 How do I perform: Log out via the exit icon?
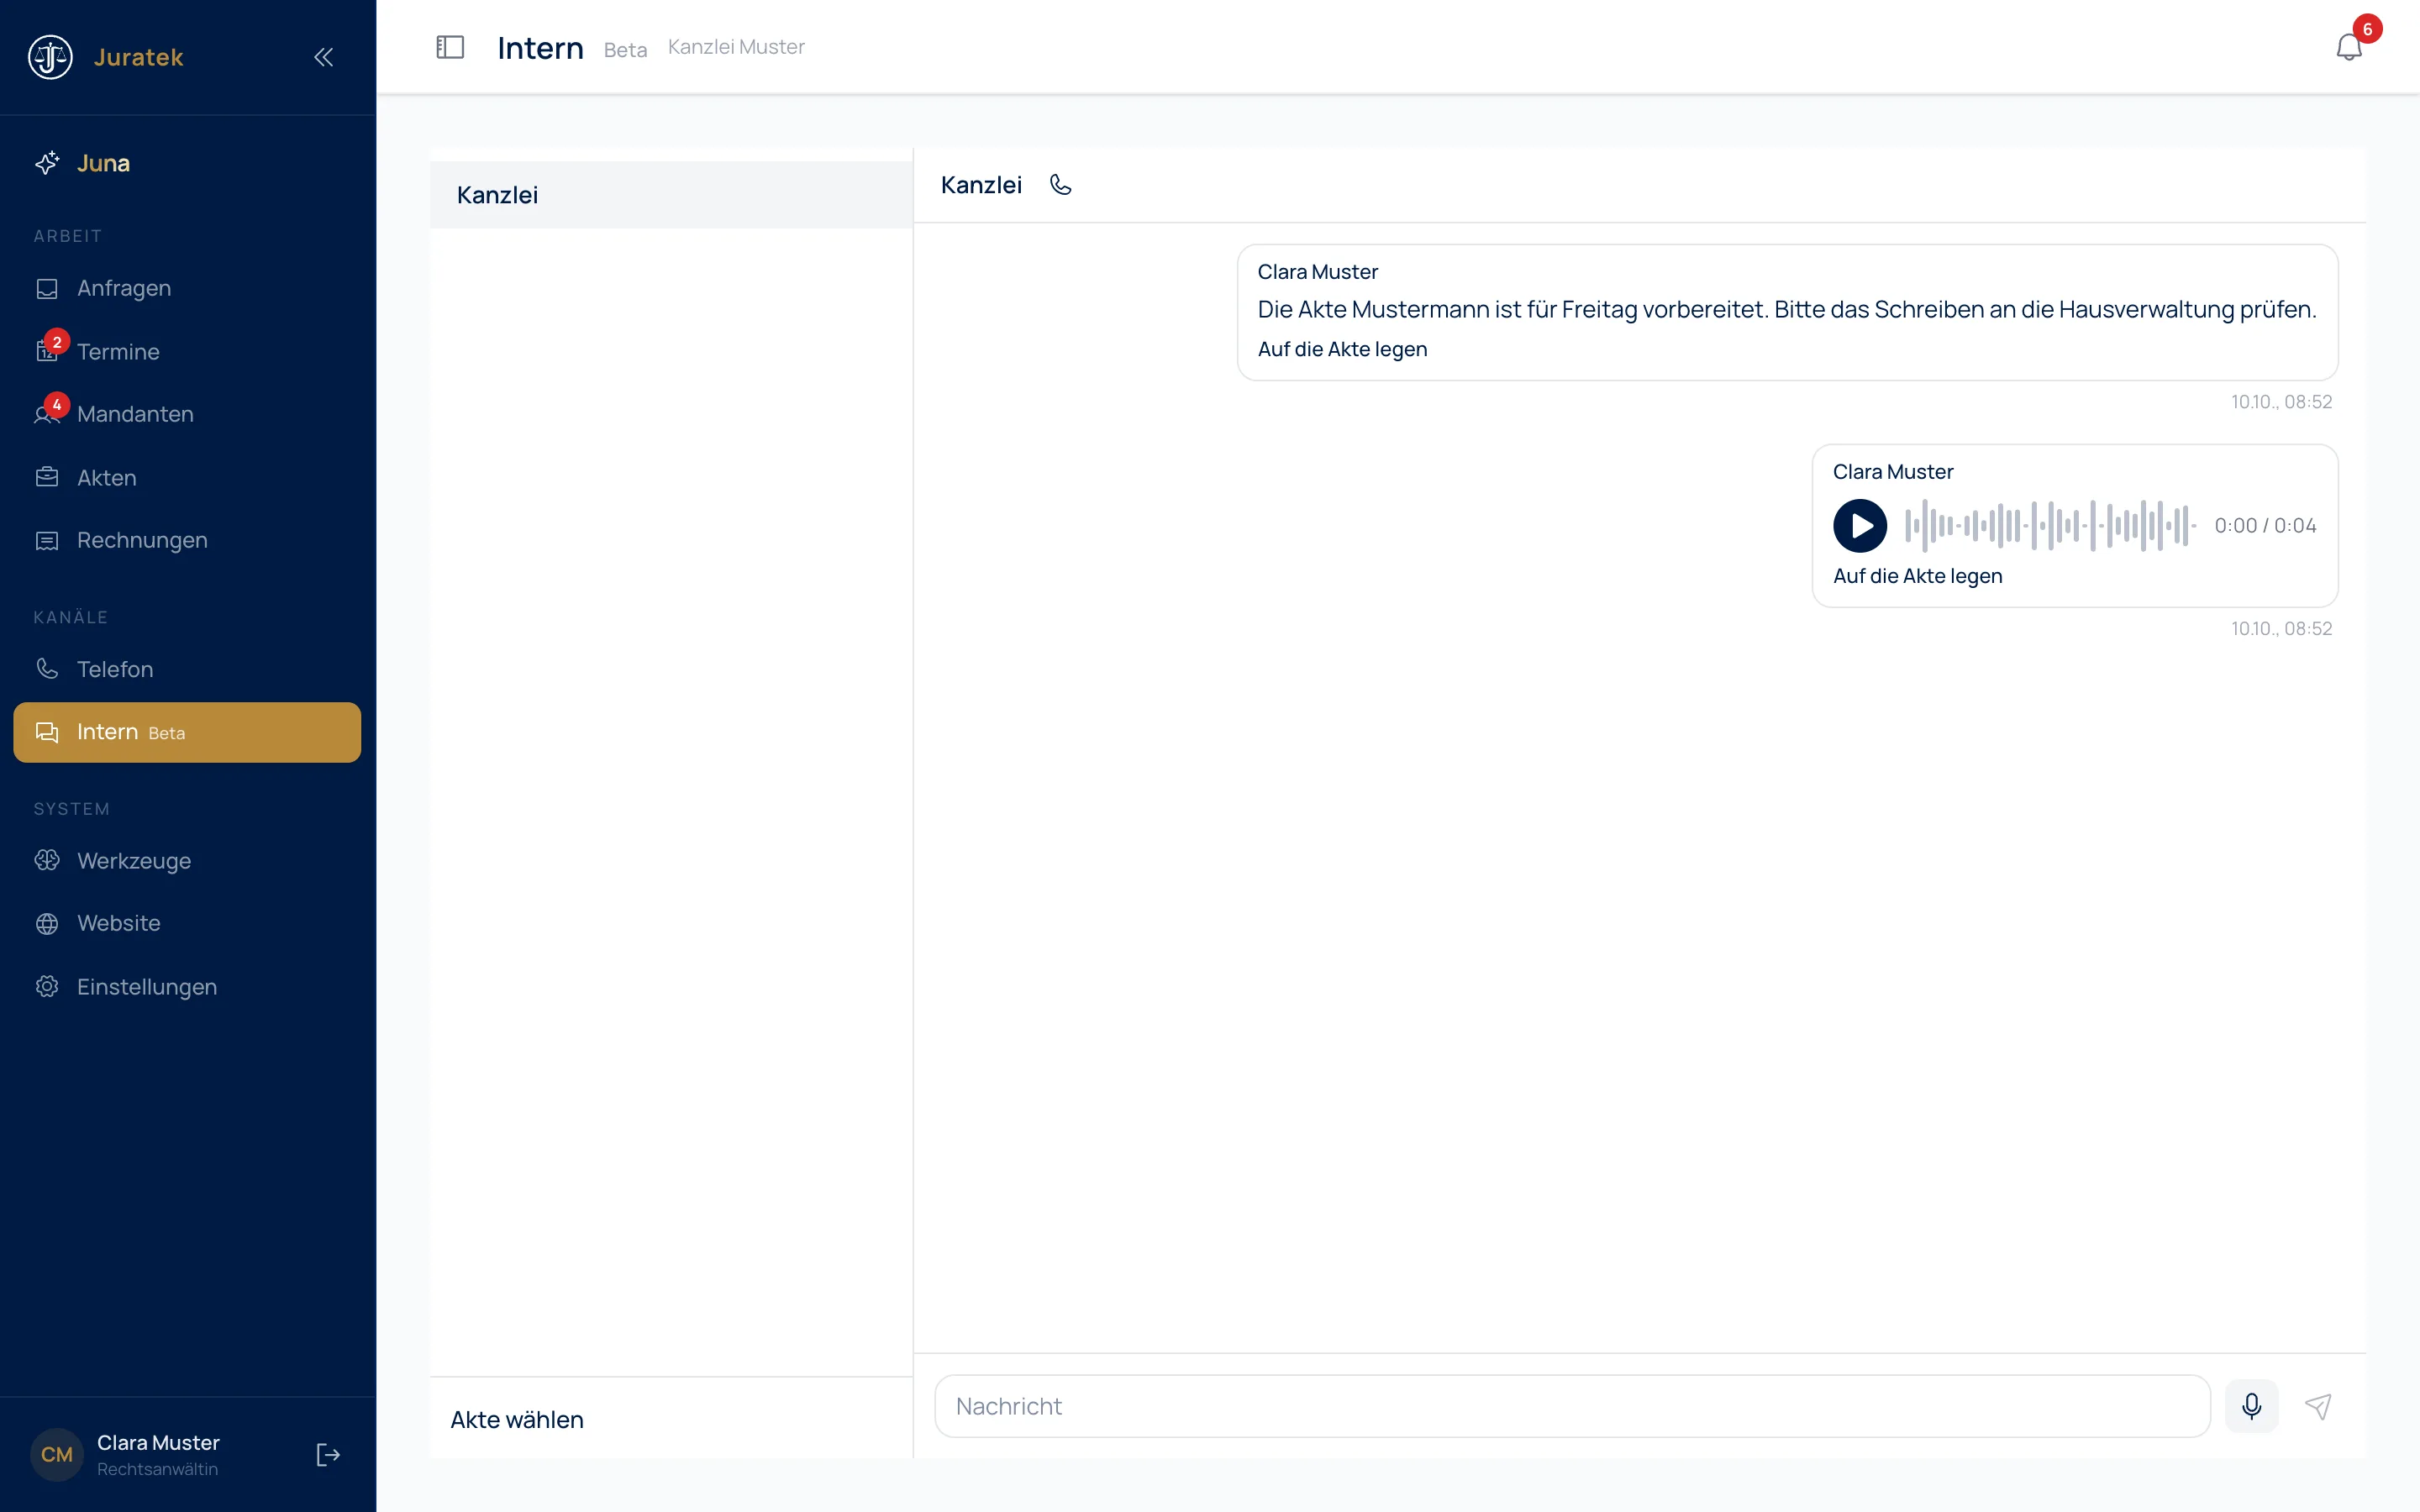click(328, 1454)
